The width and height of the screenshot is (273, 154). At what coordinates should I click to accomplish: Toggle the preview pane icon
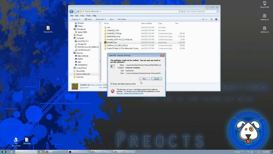tap(211, 19)
